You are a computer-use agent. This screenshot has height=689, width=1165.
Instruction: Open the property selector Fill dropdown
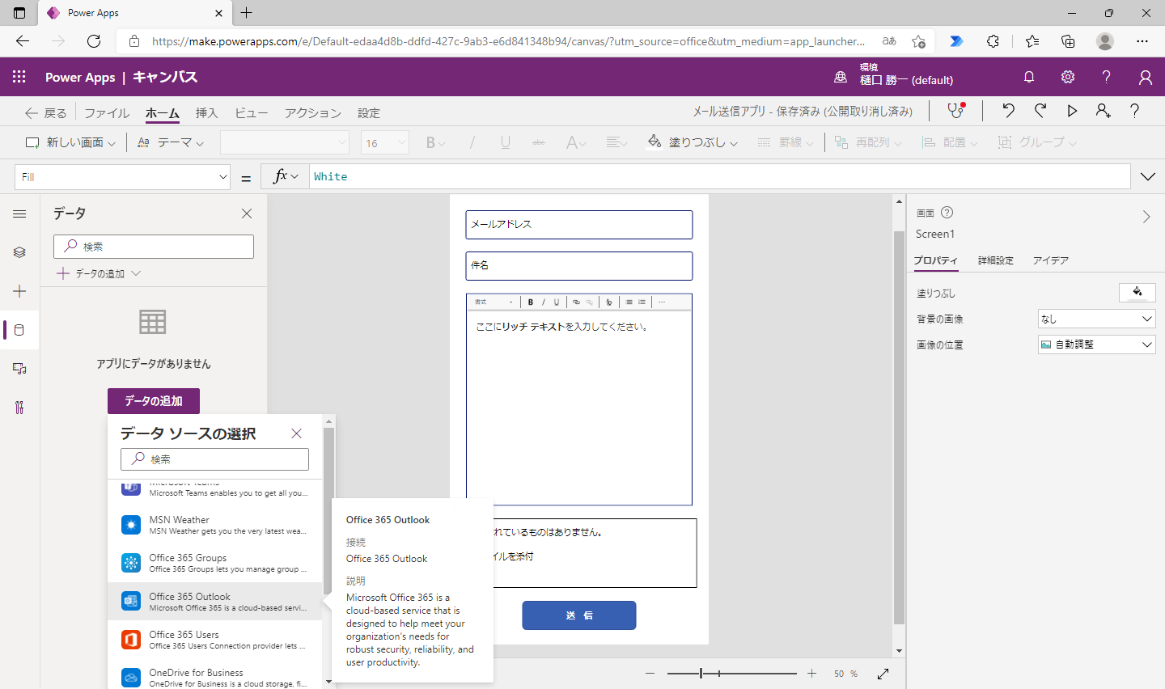tap(123, 177)
